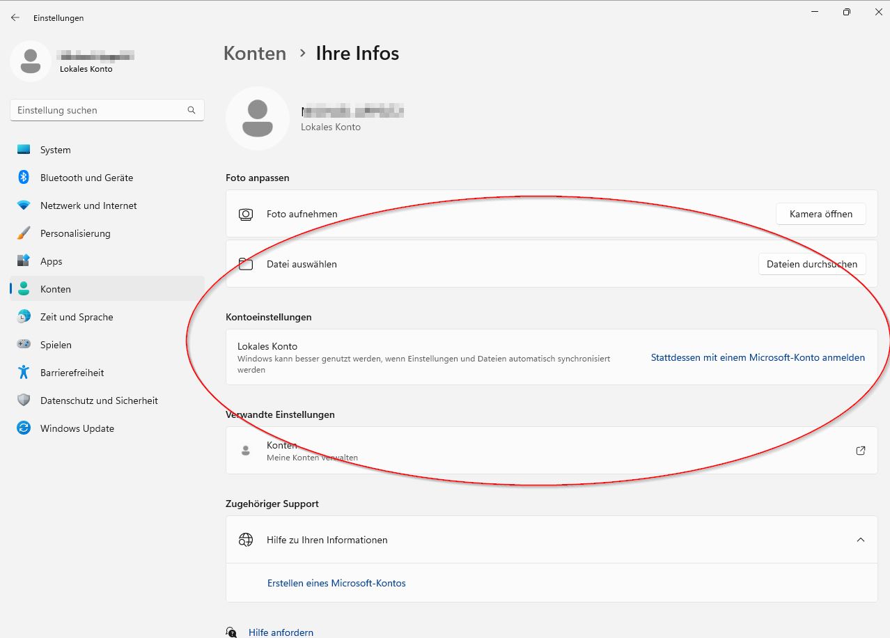Go to Bluetooth und Geräte

pos(107,178)
